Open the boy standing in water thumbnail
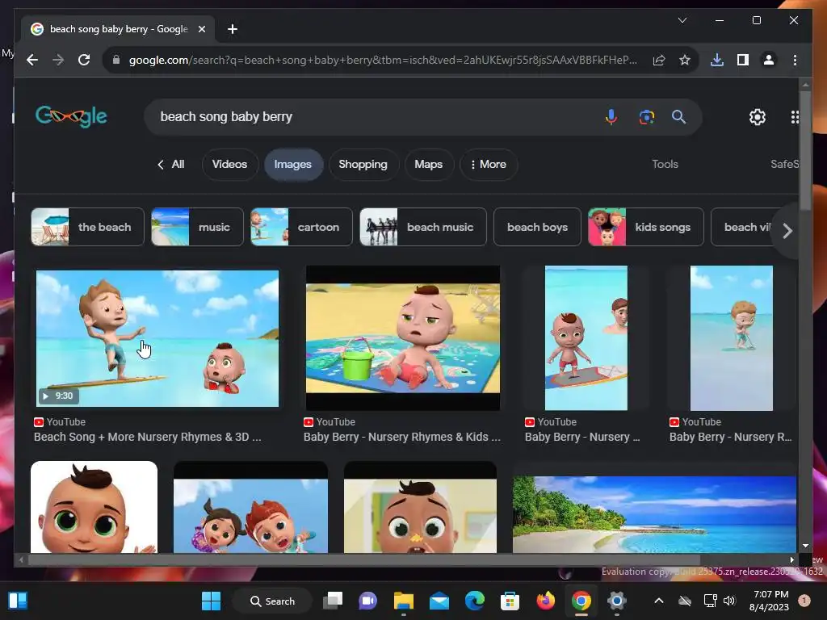 tap(732, 338)
